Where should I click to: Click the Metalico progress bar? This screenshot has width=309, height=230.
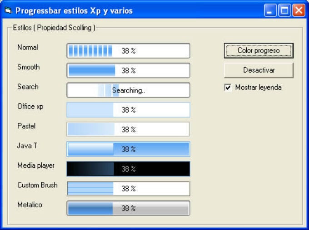click(x=128, y=208)
